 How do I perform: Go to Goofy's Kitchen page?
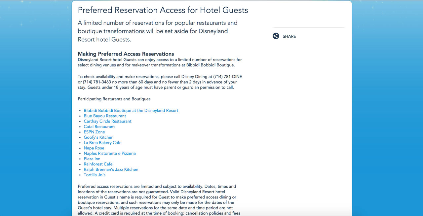point(98,137)
